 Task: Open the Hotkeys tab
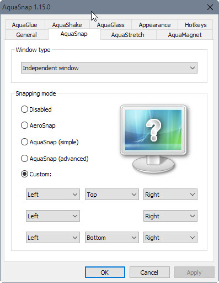(196, 25)
